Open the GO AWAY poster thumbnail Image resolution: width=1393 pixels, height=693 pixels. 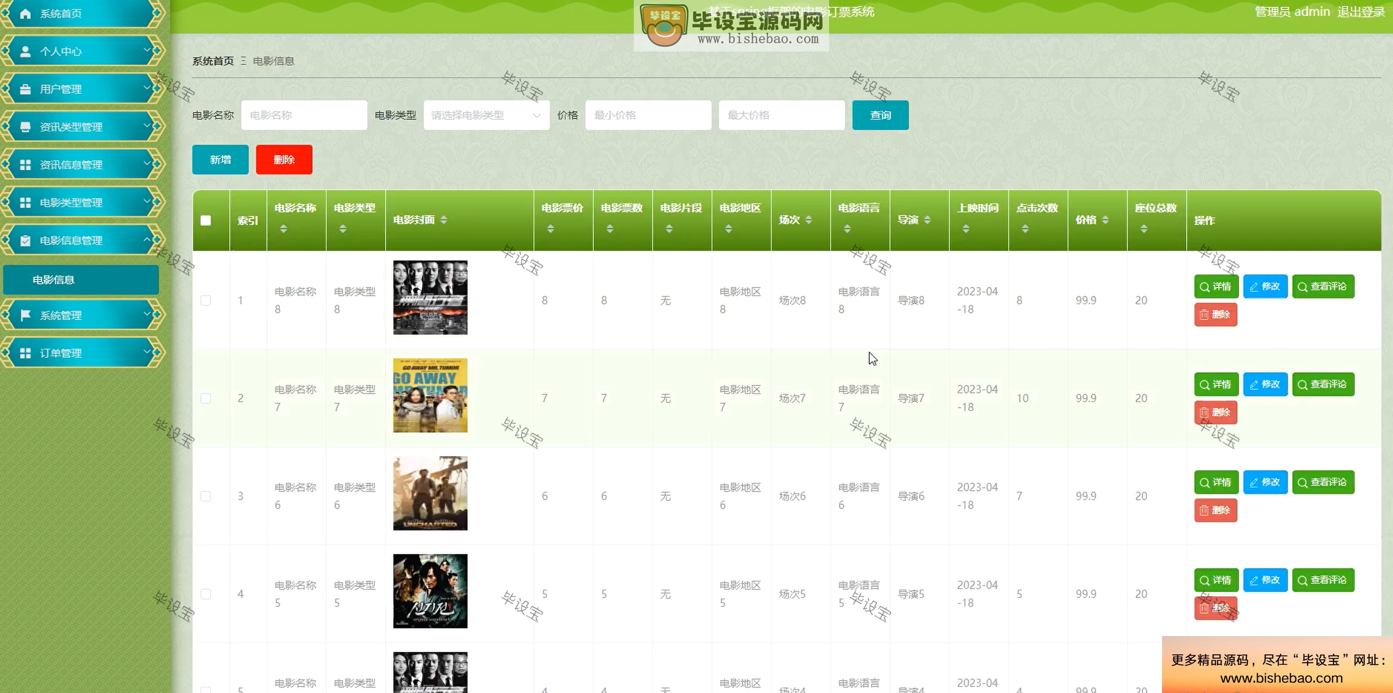431,396
